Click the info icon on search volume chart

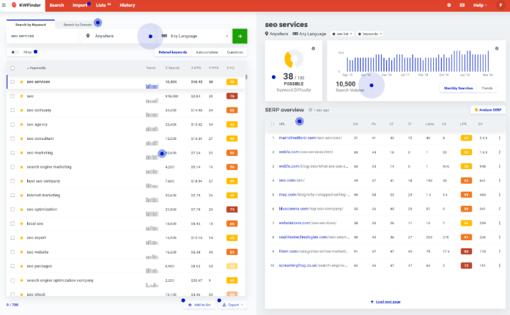(x=497, y=48)
